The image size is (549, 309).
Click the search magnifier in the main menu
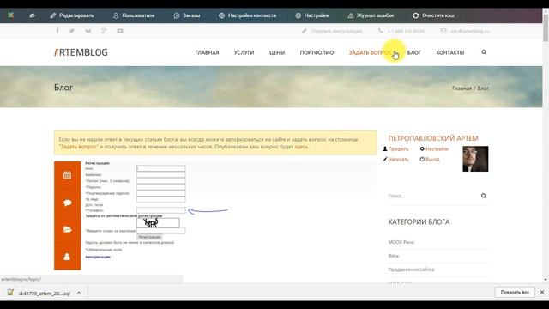(484, 52)
